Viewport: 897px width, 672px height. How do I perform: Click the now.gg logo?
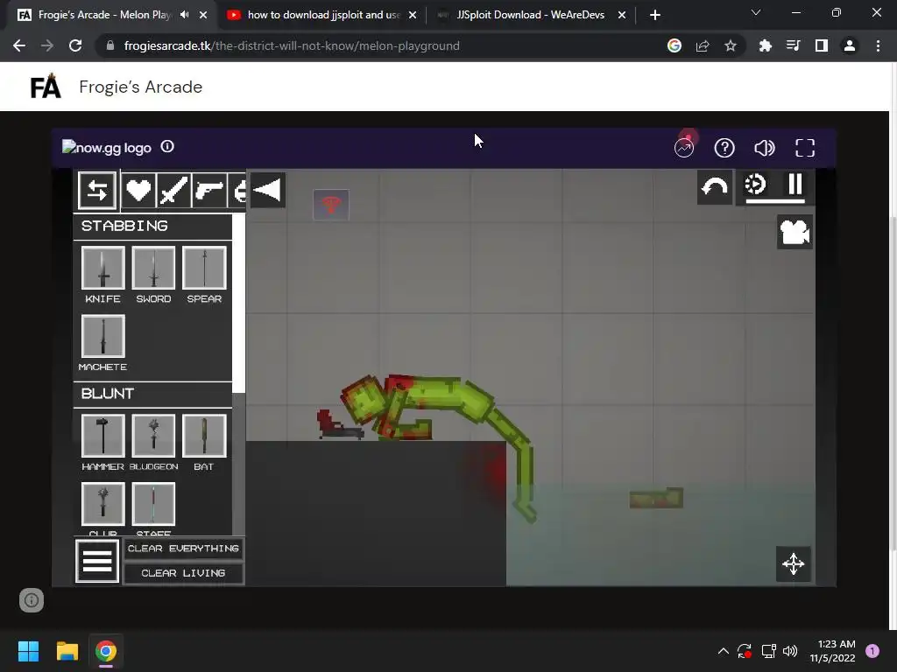pos(107,147)
